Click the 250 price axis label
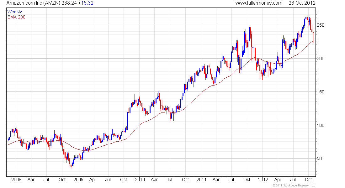 pyautogui.click(x=320, y=25)
